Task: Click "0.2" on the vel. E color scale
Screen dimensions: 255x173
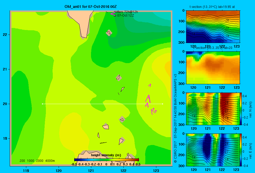Action: point(245,145)
